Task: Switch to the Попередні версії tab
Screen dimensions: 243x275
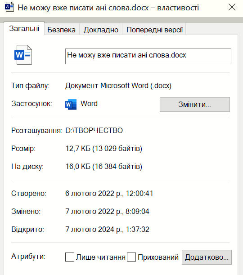Action: click(154, 30)
